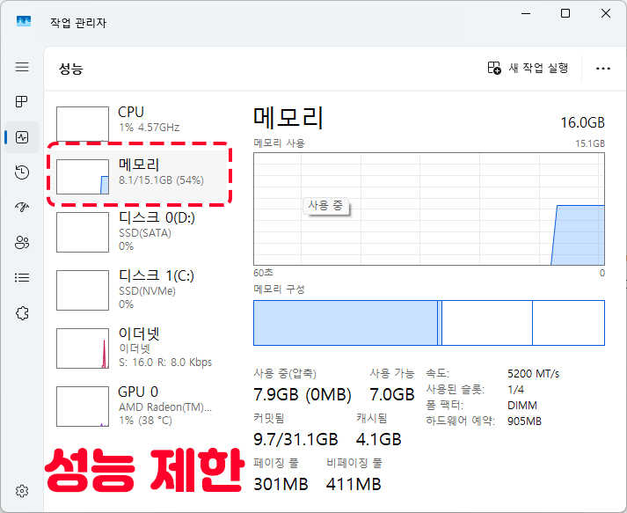The width and height of the screenshot is (627, 513).
Task: Click the 411MB non-paged pool value
Action: 354,484
